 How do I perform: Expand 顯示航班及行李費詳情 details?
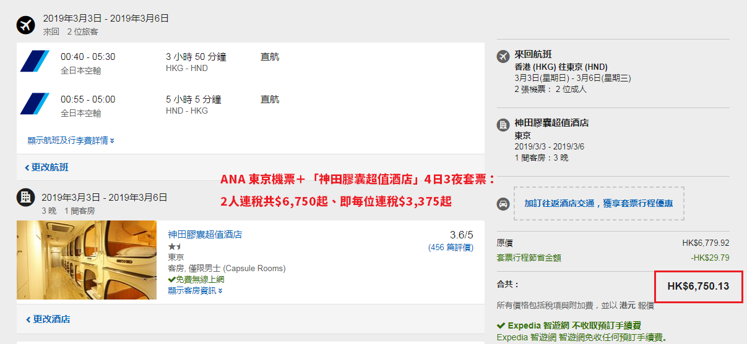click(71, 140)
